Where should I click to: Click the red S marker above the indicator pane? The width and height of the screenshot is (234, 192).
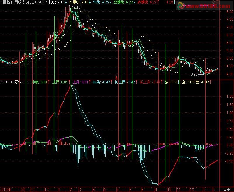pyautogui.click(x=117, y=78)
